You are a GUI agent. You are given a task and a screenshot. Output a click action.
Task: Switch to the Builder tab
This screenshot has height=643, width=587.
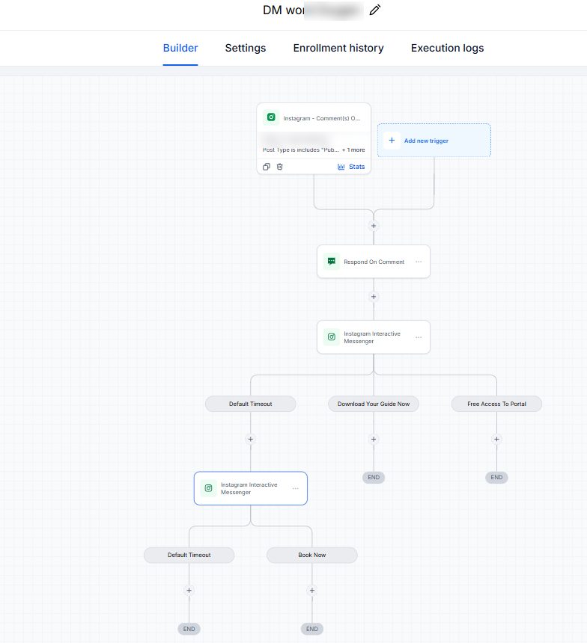[180, 48]
